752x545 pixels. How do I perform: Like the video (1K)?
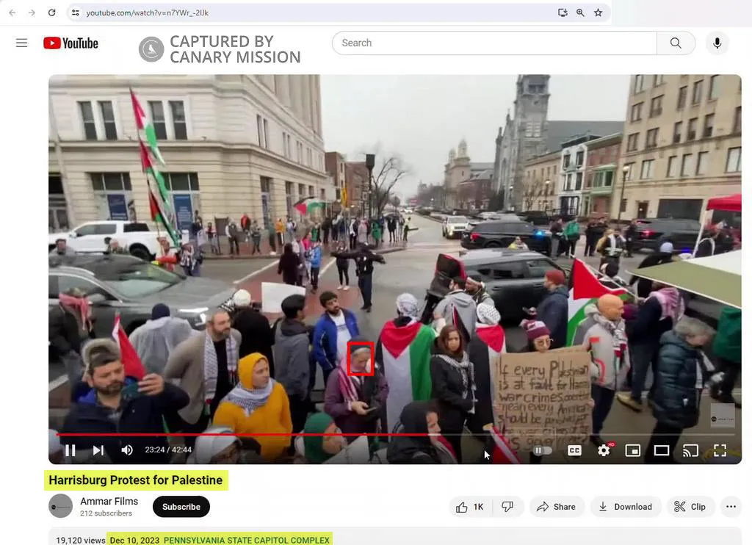click(471, 507)
